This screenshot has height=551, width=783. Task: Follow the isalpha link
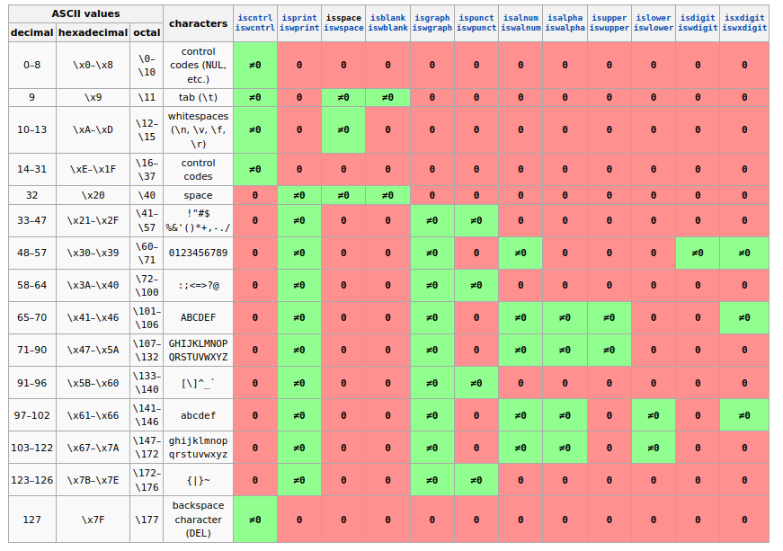(x=565, y=17)
